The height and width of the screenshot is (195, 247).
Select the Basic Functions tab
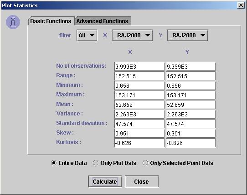click(x=51, y=21)
